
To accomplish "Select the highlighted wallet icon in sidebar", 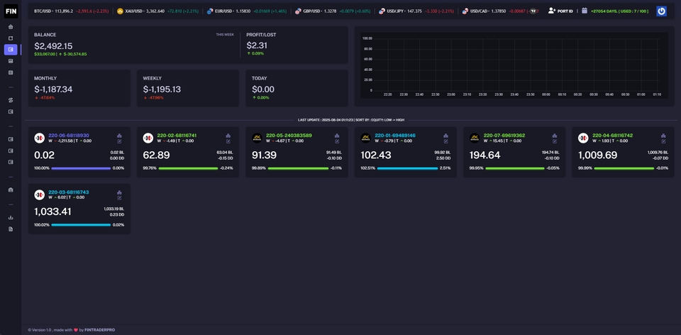I will coord(11,50).
